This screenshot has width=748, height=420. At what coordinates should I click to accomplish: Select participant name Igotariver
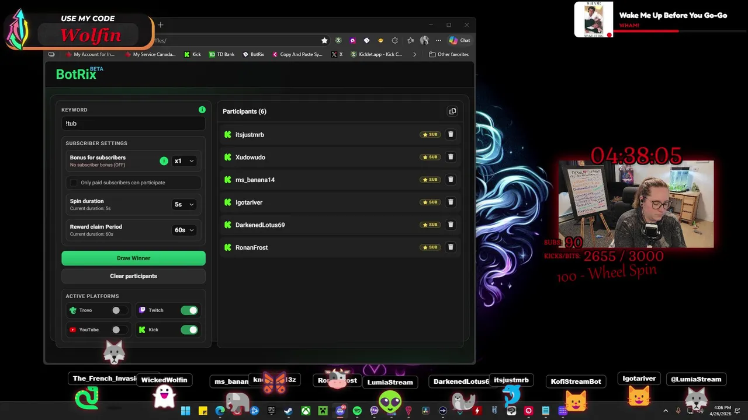pyautogui.click(x=249, y=202)
